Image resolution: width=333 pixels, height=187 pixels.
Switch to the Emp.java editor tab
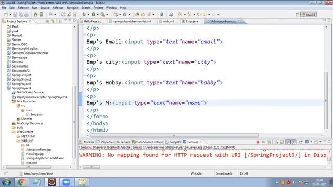(x=192, y=21)
